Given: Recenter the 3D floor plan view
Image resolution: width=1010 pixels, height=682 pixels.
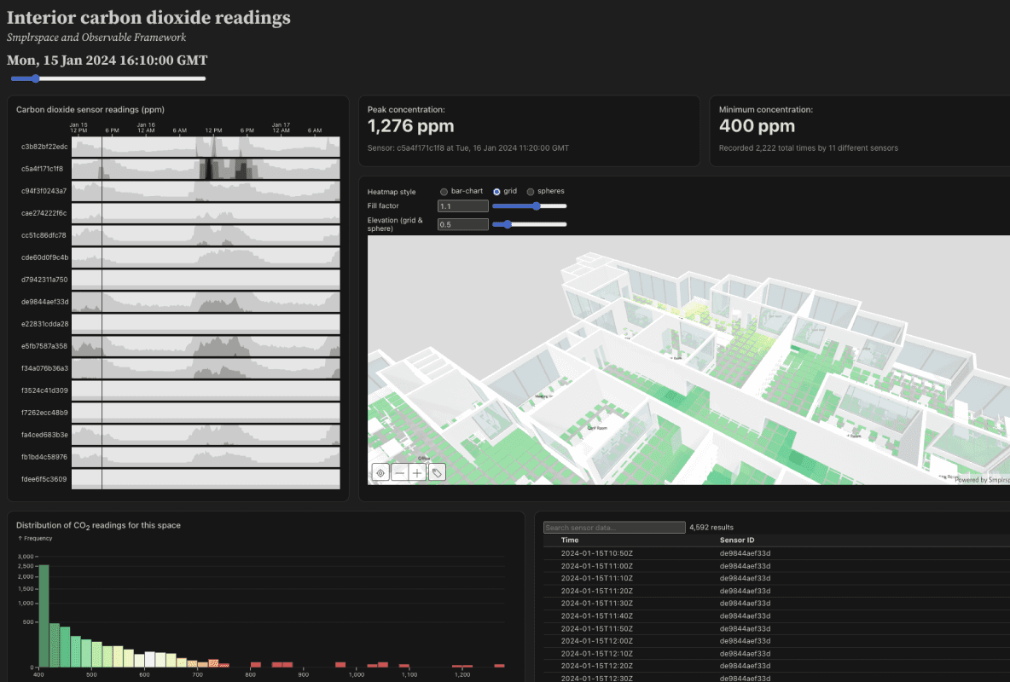Looking at the screenshot, I should pyautogui.click(x=380, y=471).
